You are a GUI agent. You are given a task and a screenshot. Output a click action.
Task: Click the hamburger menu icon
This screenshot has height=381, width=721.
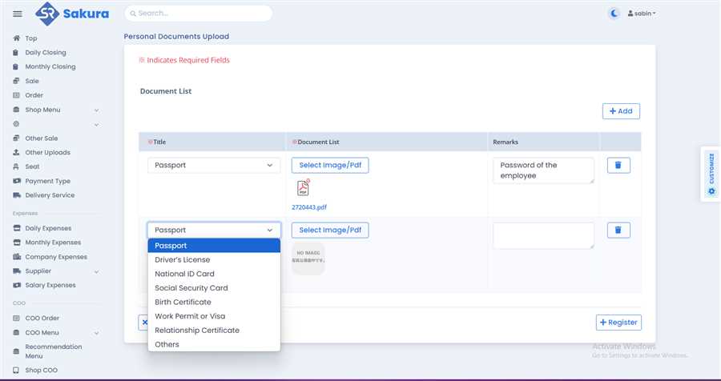(18, 14)
